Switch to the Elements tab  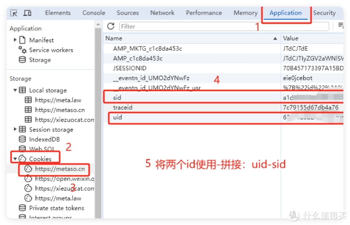pos(58,13)
